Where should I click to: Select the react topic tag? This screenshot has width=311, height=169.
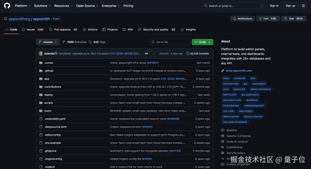[226, 78]
